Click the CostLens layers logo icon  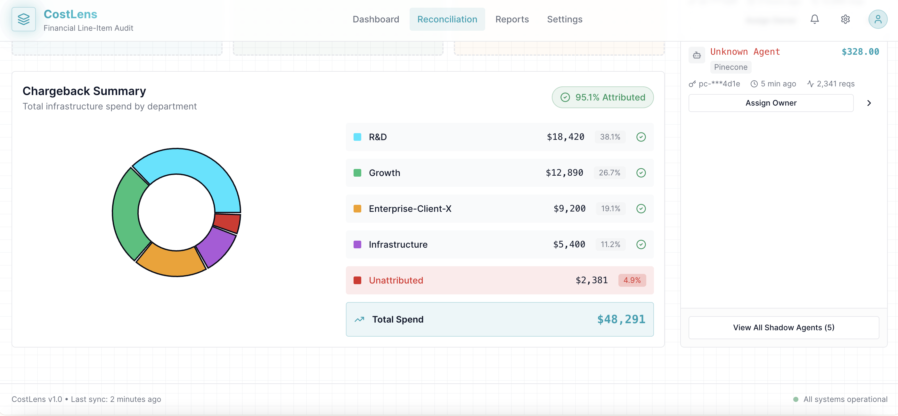[23, 19]
